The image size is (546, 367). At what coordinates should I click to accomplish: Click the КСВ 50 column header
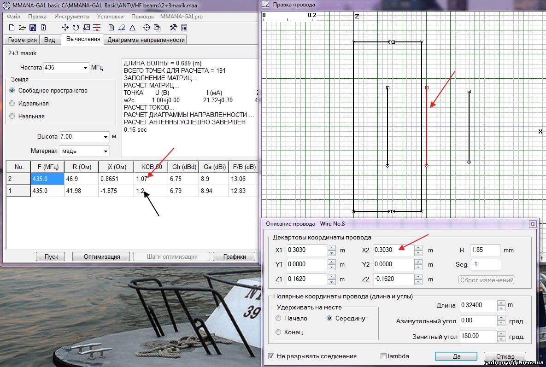152,167
